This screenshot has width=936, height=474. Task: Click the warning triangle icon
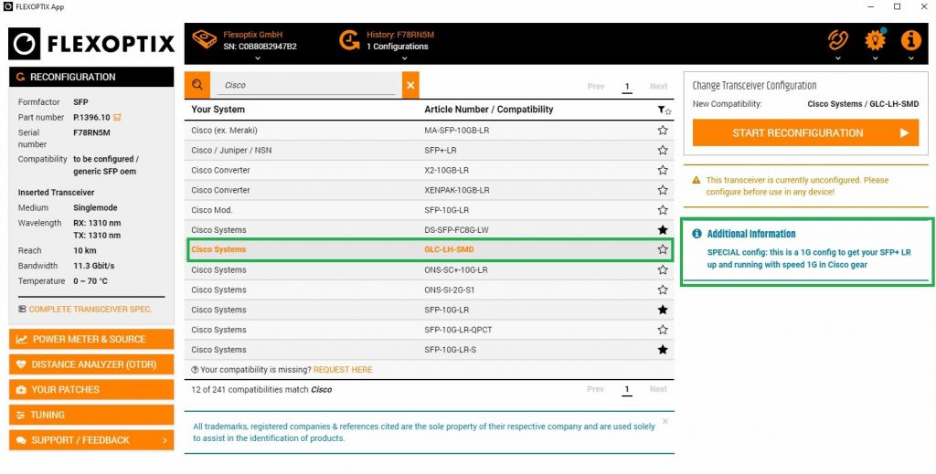click(x=696, y=180)
